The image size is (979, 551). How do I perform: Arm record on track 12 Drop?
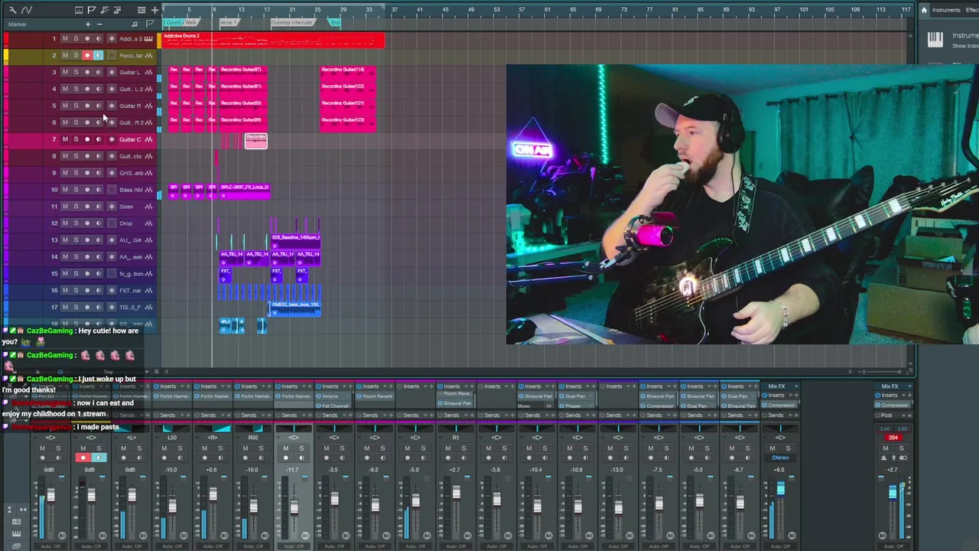point(87,223)
